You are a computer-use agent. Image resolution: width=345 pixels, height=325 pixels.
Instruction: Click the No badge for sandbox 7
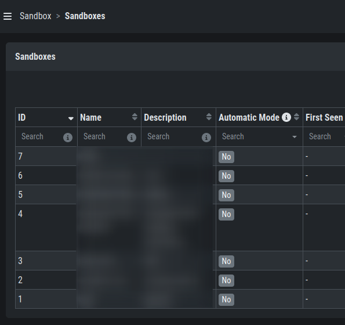point(226,157)
